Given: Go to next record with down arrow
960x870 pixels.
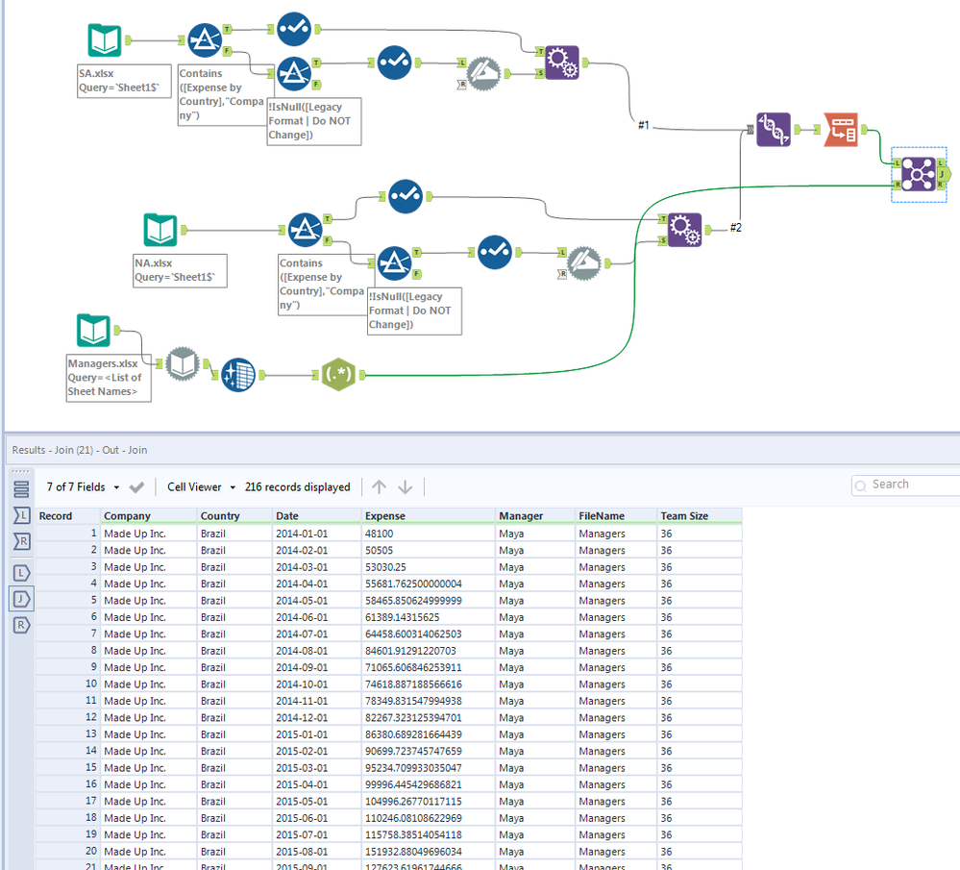Looking at the screenshot, I should pyautogui.click(x=406, y=487).
